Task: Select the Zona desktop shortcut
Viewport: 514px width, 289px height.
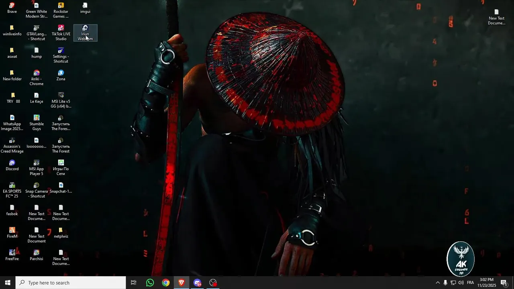Action: [x=61, y=76]
